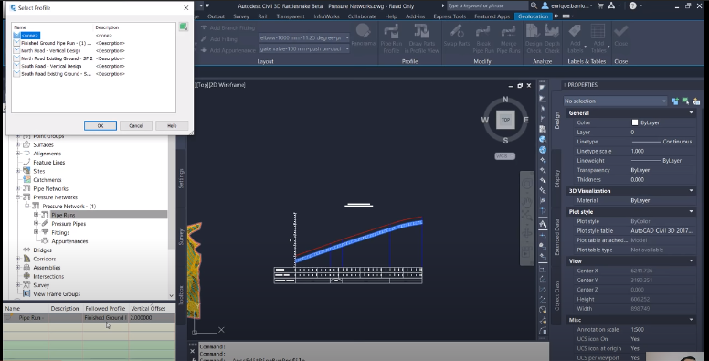Screen dimensions: 709x361
Task: Click the Select Objects icon in Properties
Action: (685, 101)
